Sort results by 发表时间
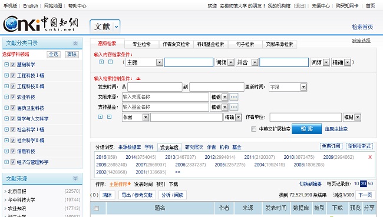The width and height of the screenshot is (383, 217). [143, 184]
